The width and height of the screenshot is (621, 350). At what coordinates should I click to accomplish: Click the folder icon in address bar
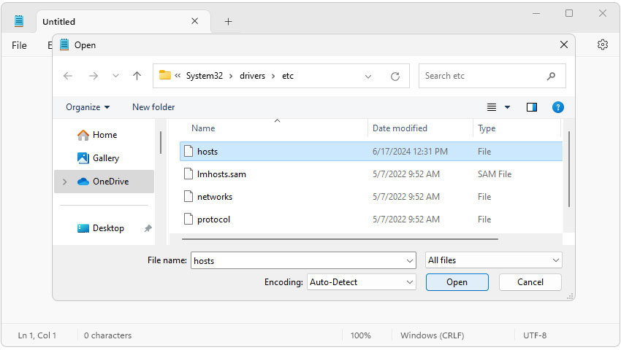(165, 75)
